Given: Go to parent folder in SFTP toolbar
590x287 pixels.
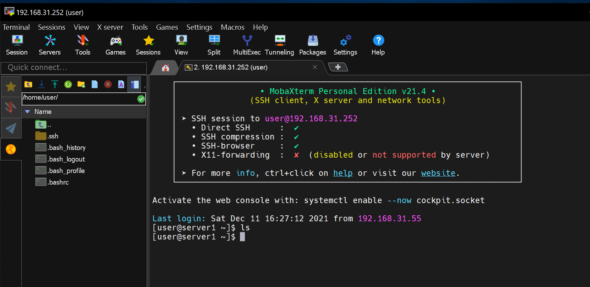Looking at the screenshot, I should (28, 84).
